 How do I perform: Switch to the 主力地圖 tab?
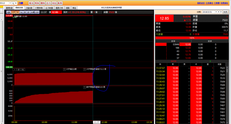click(x=49, y=8)
